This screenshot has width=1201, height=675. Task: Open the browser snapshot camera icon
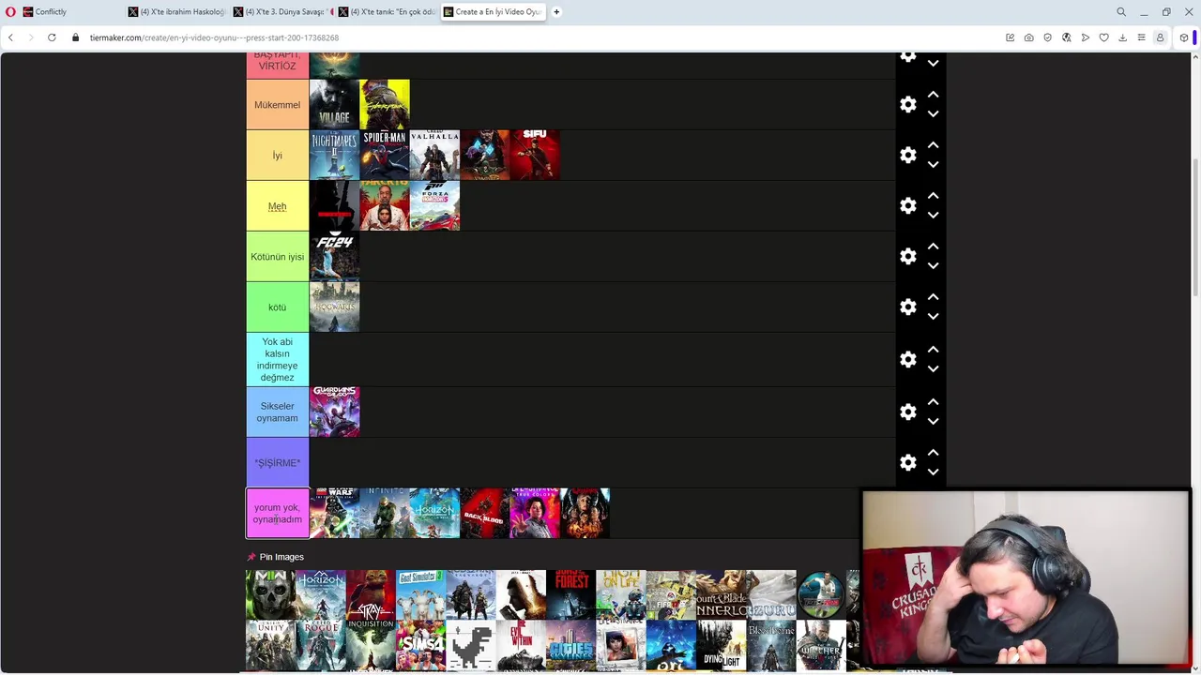[1029, 37]
